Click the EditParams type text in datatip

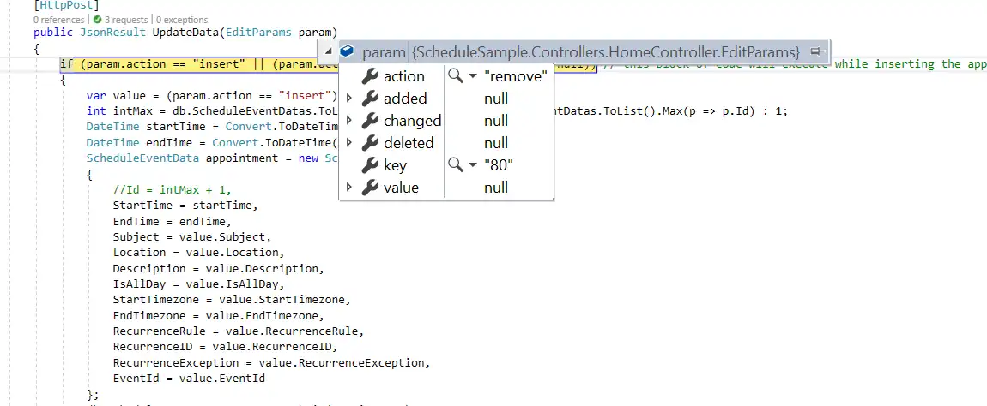coord(606,51)
